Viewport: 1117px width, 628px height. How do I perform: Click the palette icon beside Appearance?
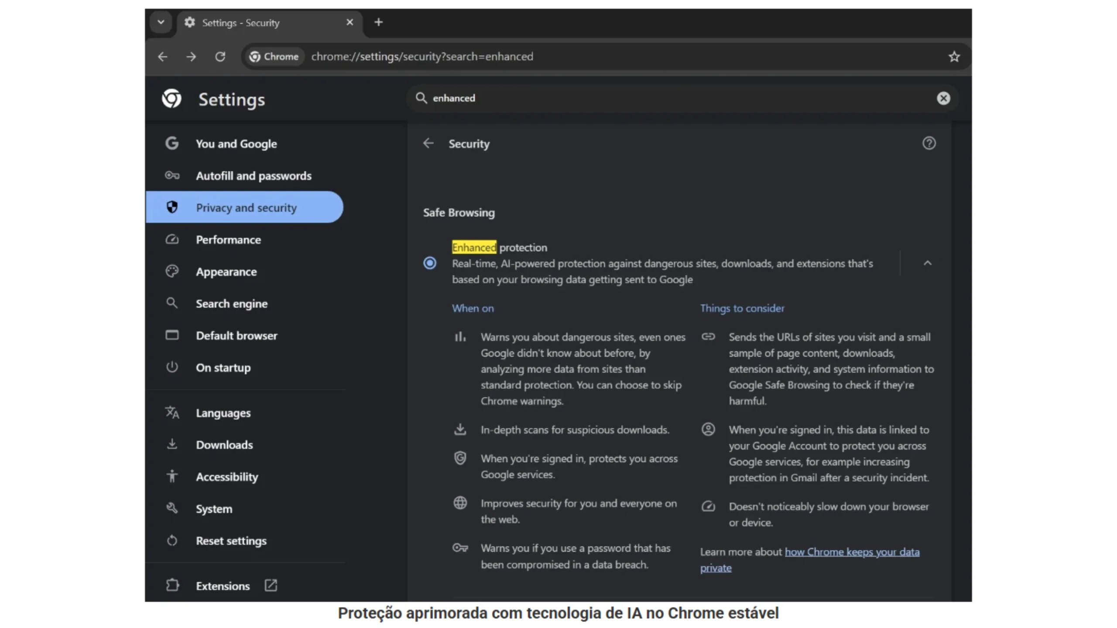pyautogui.click(x=172, y=271)
